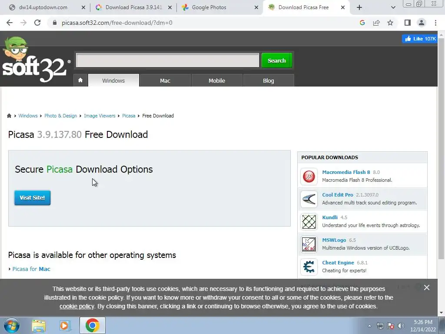Image resolution: width=445 pixels, height=334 pixels.
Task: Open Windows breadcrumb link
Action: point(28,116)
